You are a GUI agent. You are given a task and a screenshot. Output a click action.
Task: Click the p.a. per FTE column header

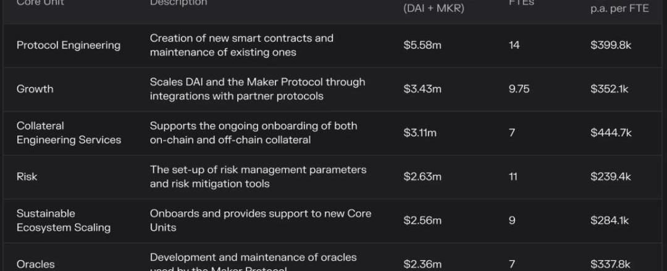click(619, 9)
